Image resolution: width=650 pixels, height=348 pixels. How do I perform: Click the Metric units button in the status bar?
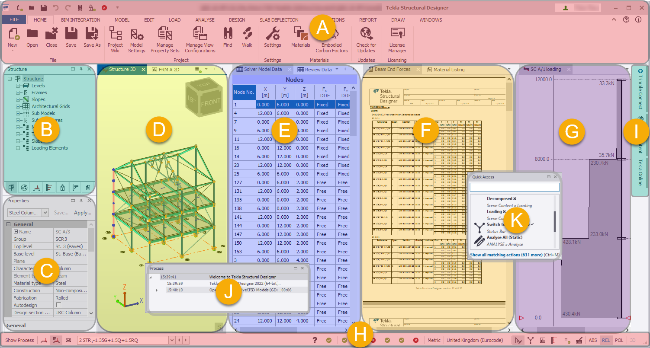[x=434, y=340]
